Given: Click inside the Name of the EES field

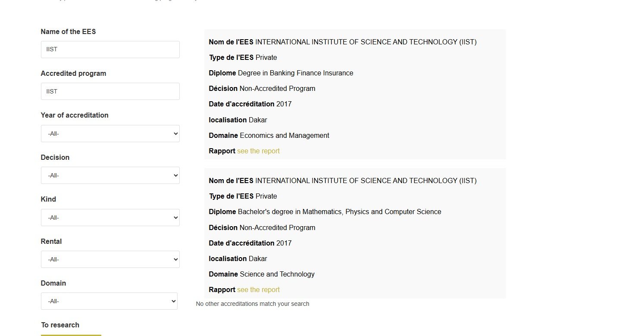Looking at the screenshot, I should pos(110,49).
